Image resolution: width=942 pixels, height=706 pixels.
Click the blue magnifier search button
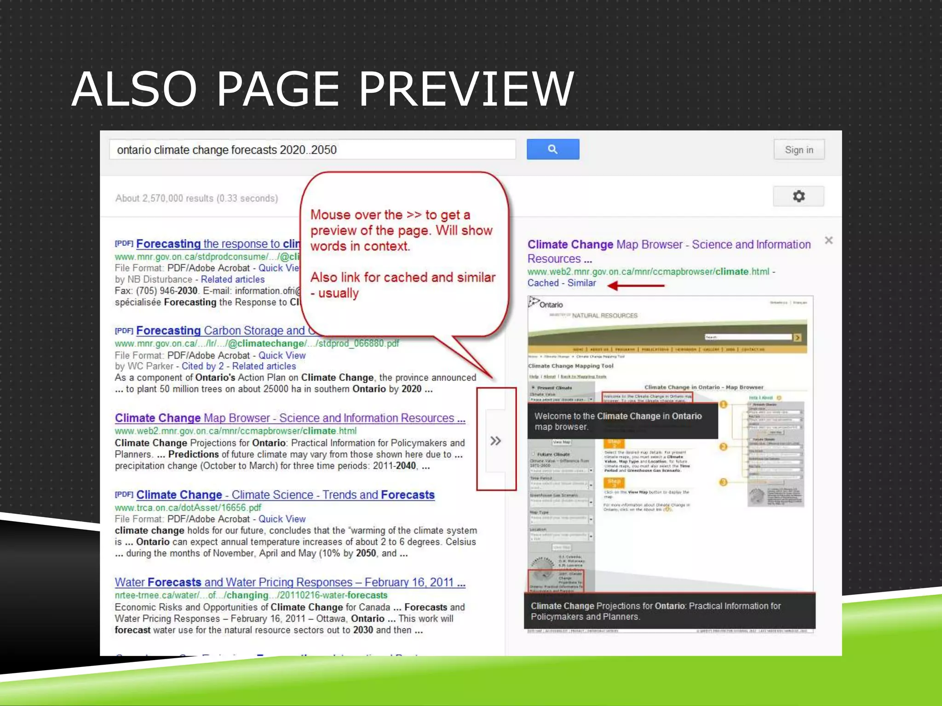552,149
